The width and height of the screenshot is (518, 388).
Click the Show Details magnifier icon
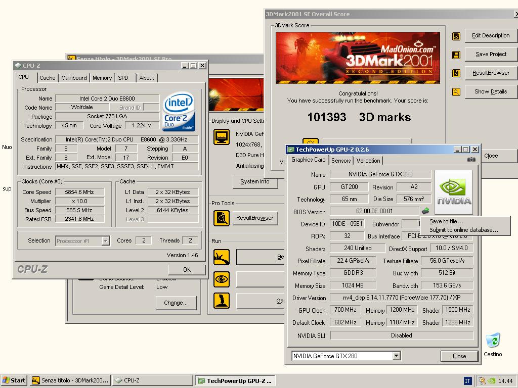[x=456, y=92]
